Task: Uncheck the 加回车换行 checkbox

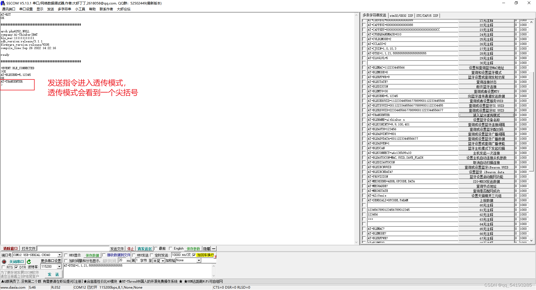Action: [x=194, y=255]
